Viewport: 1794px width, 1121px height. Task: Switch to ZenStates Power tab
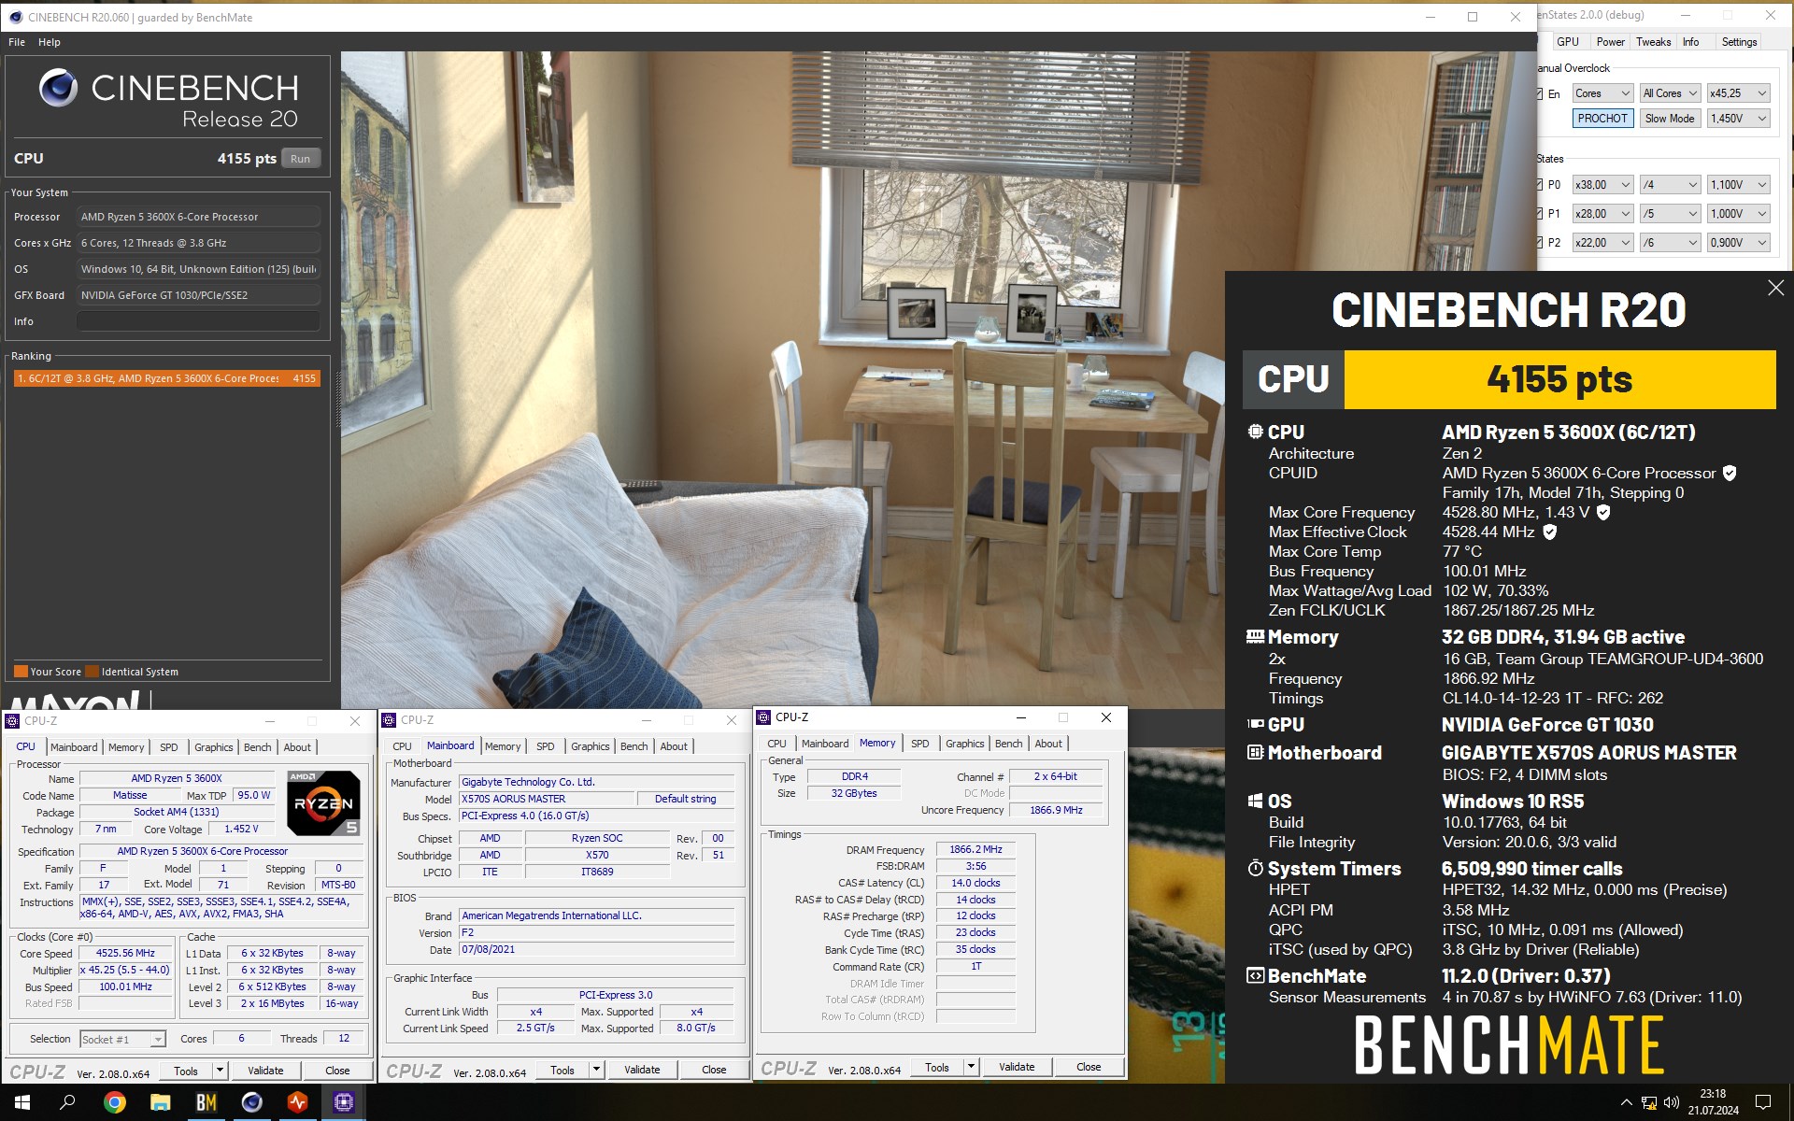pyautogui.click(x=1610, y=42)
